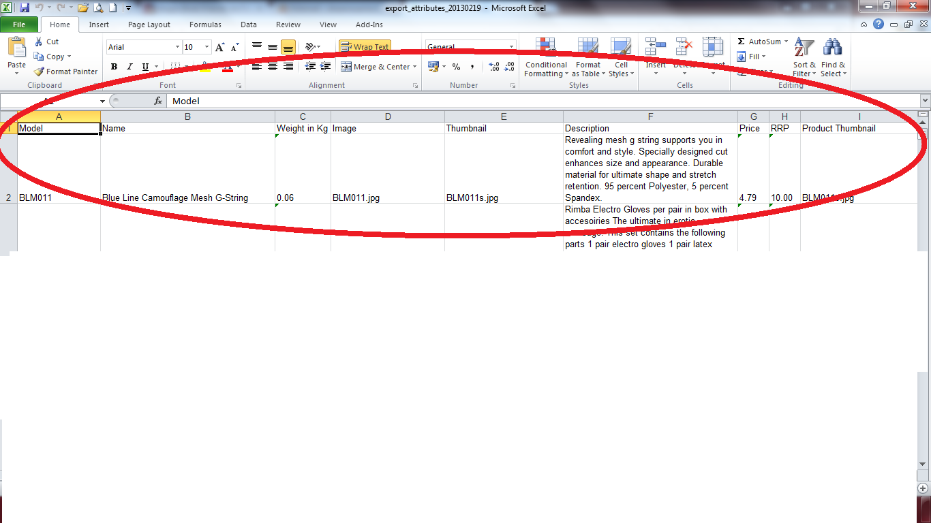The width and height of the screenshot is (931, 523).
Task: Open the Number dialog box launcher
Action: click(513, 86)
